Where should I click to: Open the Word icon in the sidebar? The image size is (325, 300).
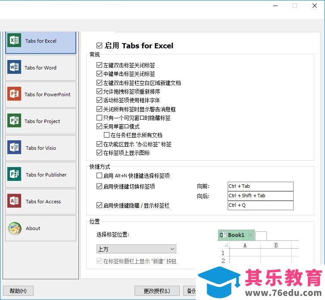click(x=14, y=67)
